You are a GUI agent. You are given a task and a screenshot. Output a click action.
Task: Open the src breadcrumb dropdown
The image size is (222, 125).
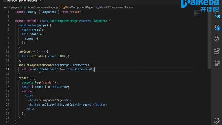point(6,7)
